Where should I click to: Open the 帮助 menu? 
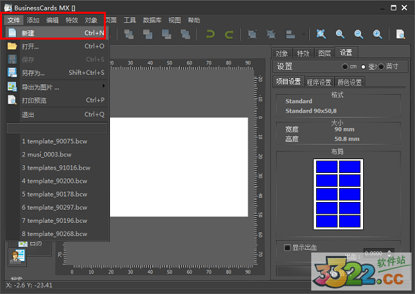(194, 20)
